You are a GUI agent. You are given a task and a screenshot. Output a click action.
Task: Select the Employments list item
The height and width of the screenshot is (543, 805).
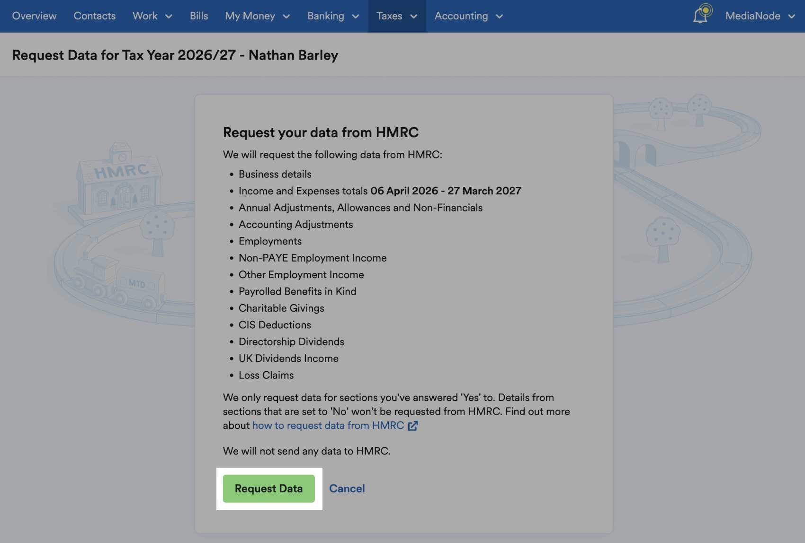tap(270, 241)
